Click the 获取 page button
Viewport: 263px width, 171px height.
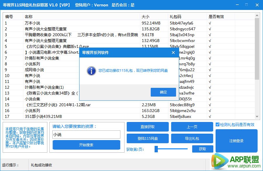[x=203, y=149]
